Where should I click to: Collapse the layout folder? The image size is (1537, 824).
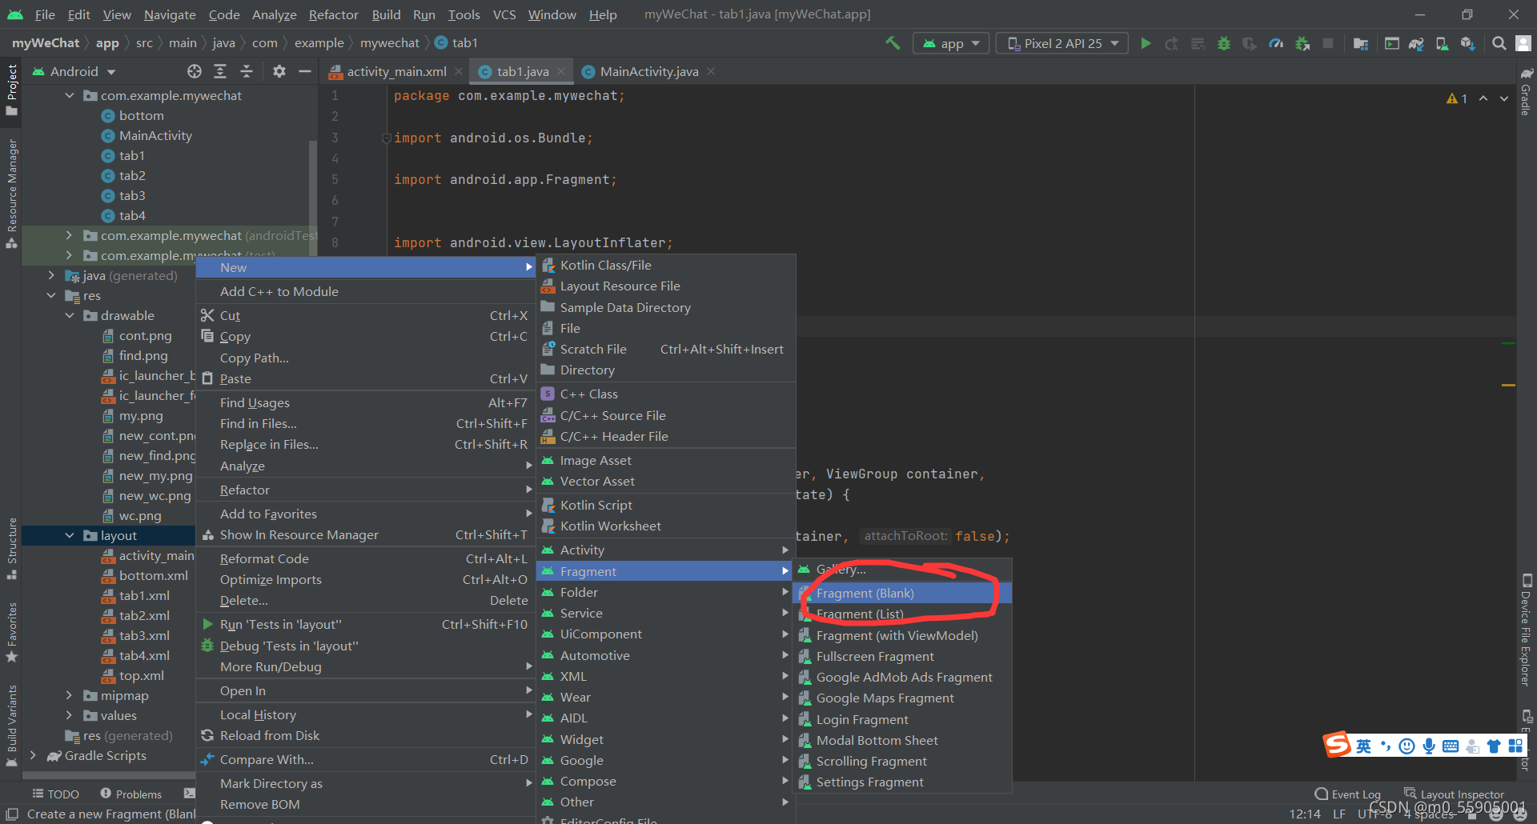(x=70, y=535)
